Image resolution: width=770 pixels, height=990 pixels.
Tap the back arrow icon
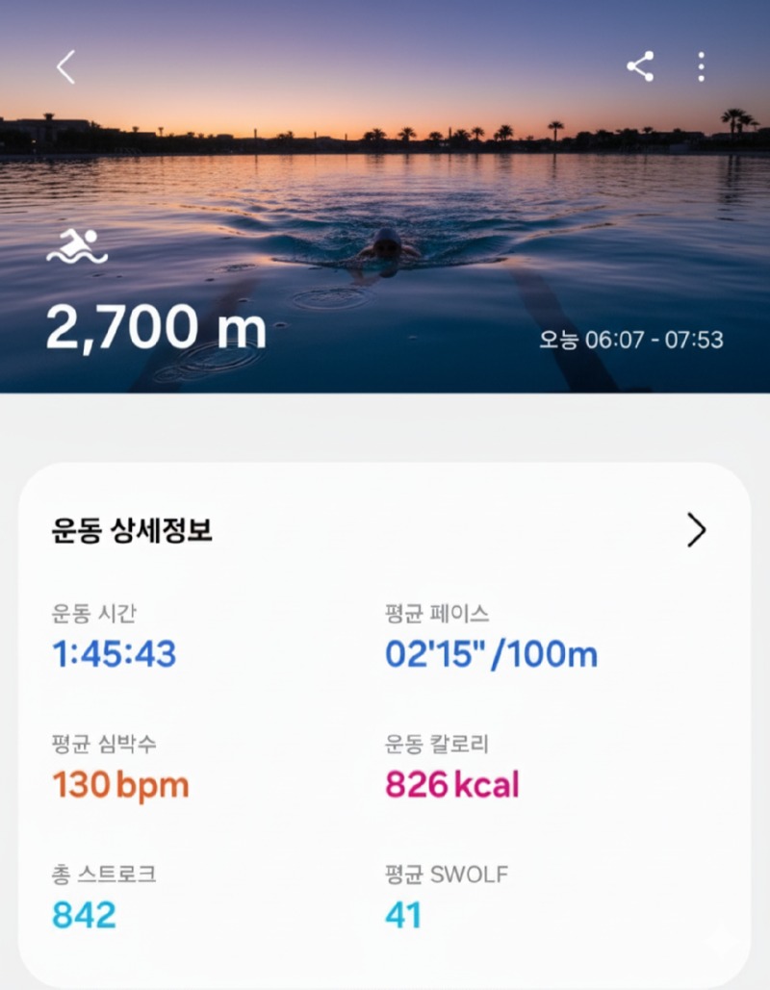(x=65, y=67)
